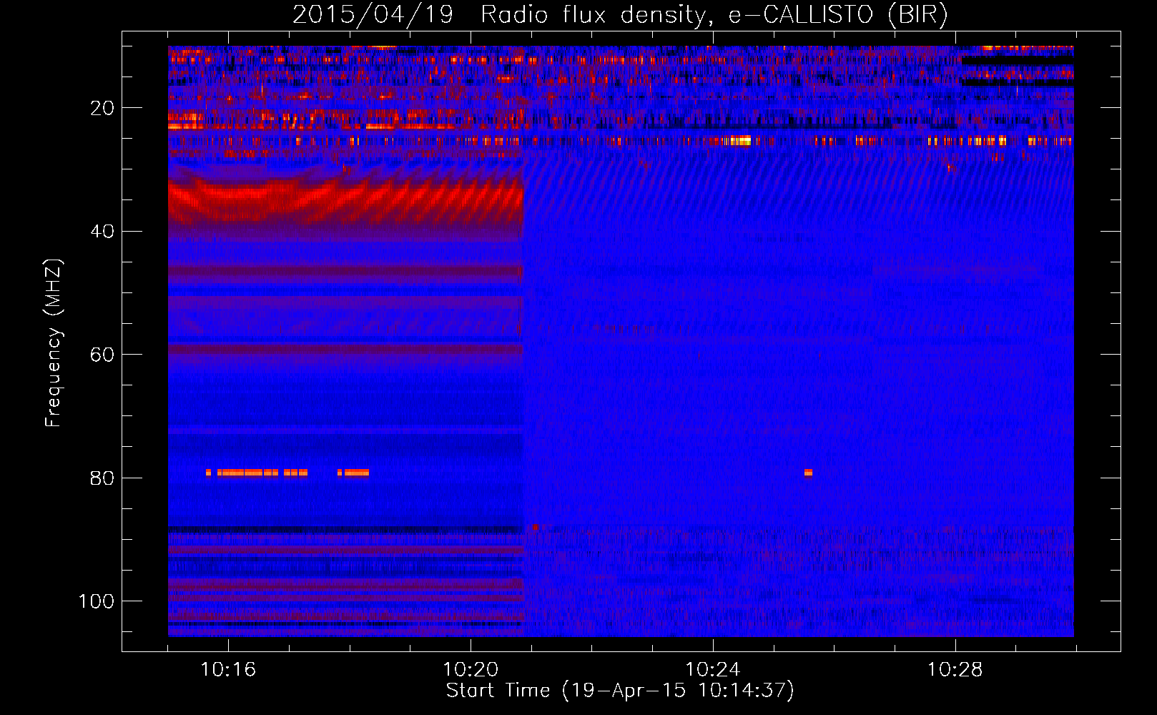Click the '80' frequency tick label

click(102, 478)
